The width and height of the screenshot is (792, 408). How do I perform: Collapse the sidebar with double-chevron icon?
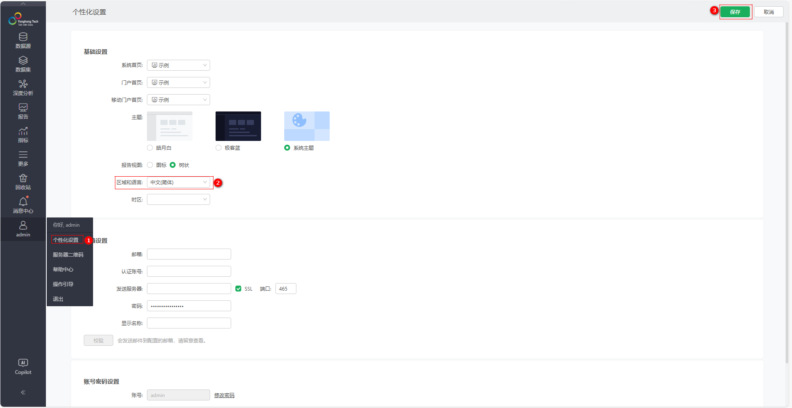click(23, 392)
